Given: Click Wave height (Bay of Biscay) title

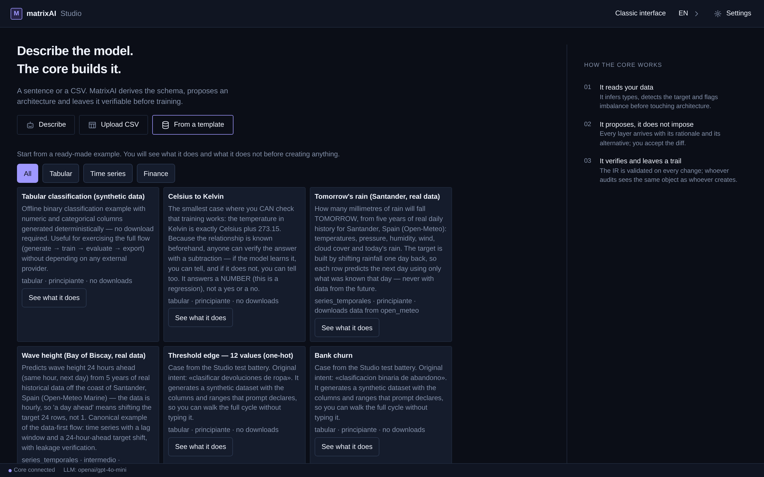Looking at the screenshot, I should pos(84,356).
